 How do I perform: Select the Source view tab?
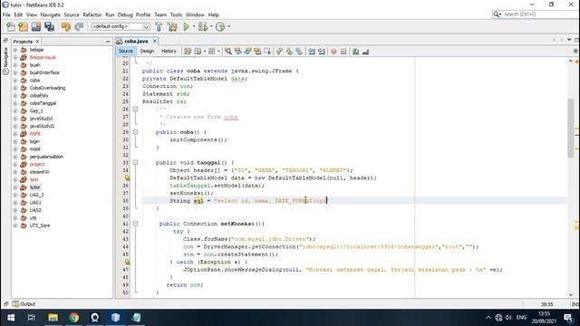pyautogui.click(x=126, y=51)
